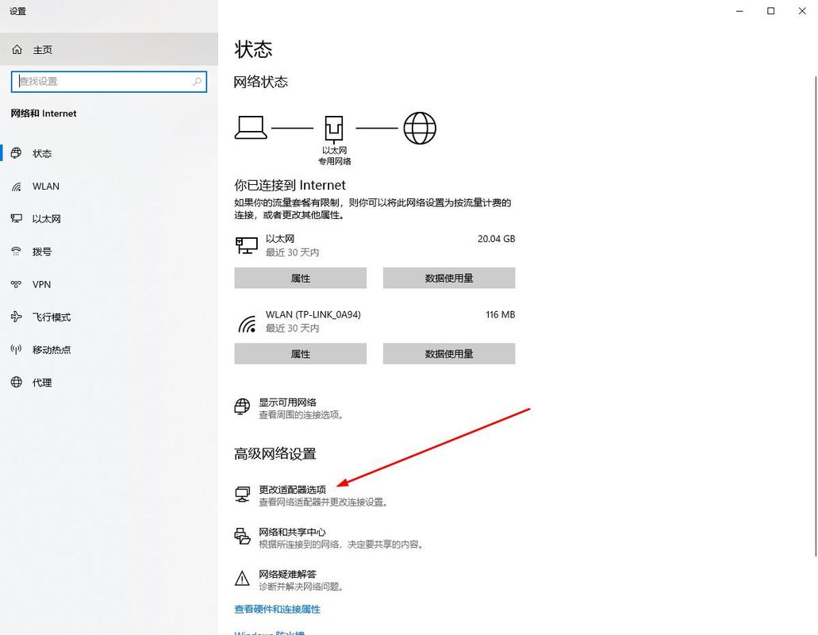
Task: Click 属性 button under 以太网
Action: coord(300,278)
